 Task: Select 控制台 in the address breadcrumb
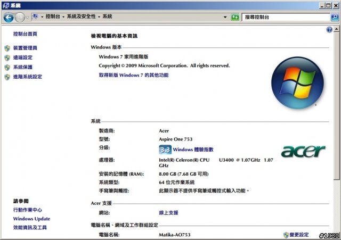[x=53, y=16]
